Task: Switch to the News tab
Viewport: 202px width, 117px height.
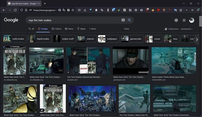Action: [69, 29]
